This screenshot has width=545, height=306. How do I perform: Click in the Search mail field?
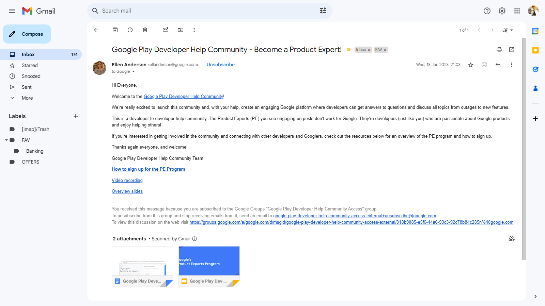tap(209, 11)
